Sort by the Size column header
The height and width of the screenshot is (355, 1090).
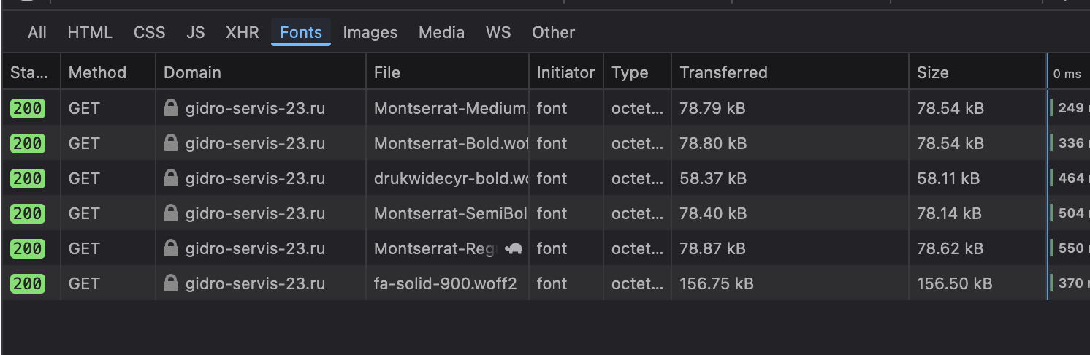[933, 72]
